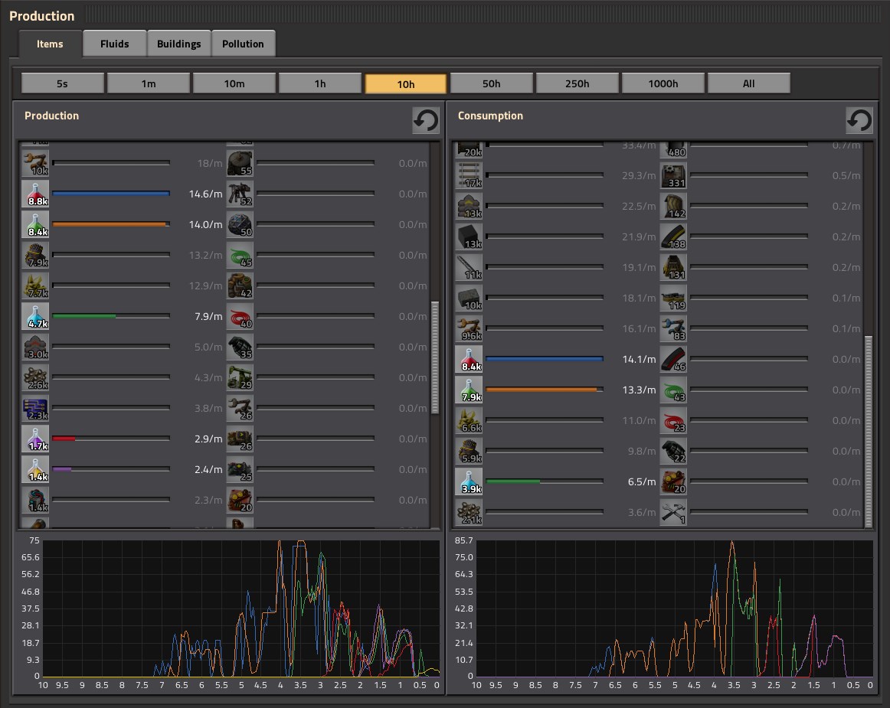Set time range to 1000h
This screenshot has width=890, height=708.
click(663, 83)
